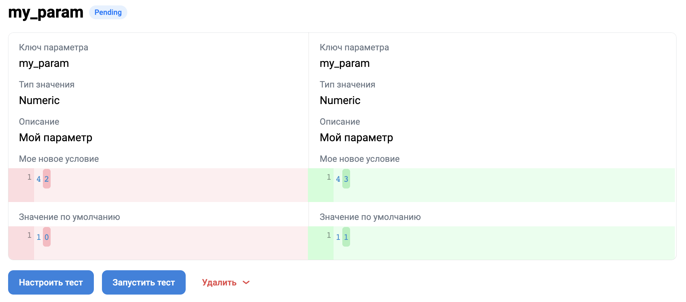This screenshot has height=302, width=686.
Task: Click the Pending status badge
Action: [108, 12]
